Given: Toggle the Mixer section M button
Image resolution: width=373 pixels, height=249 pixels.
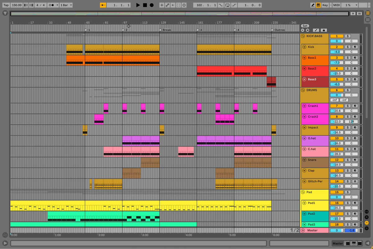Looking at the screenshot, I should 367,223.
